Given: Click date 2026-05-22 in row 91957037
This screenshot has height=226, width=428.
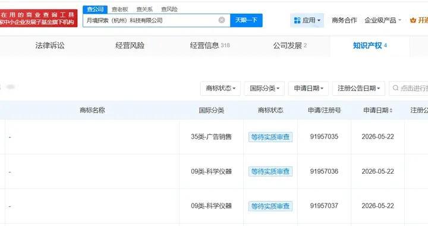Looking at the screenshot, I should click(378, 206).
